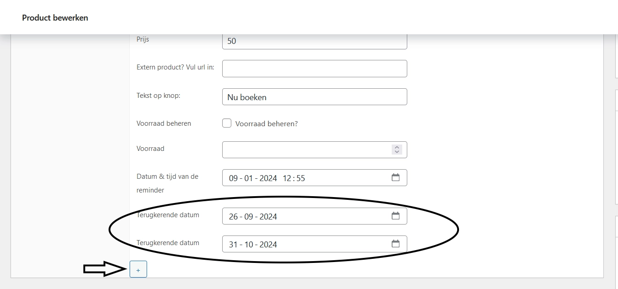618x289 pixels.
Task: Select month '10' in second Terugkerende datum
Action: (x=248, y=245)
